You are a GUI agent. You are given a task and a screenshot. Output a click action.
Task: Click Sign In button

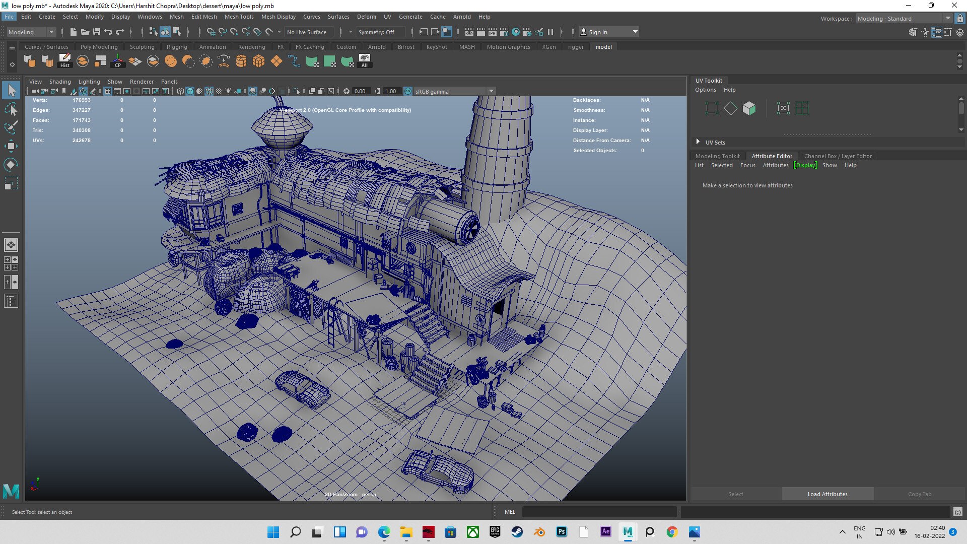coord(598,32)
